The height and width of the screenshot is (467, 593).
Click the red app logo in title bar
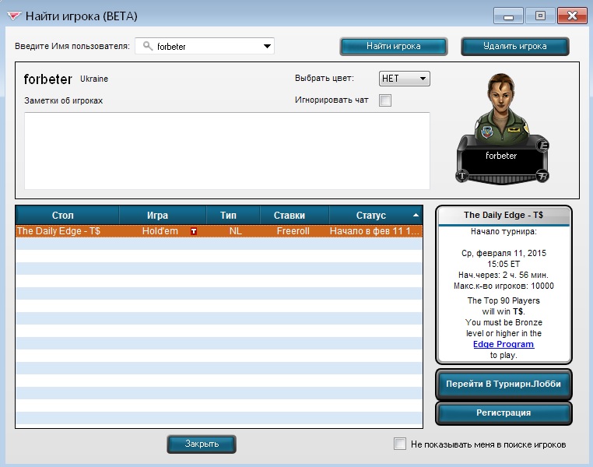pyautogui.click(x=14, y=16)
